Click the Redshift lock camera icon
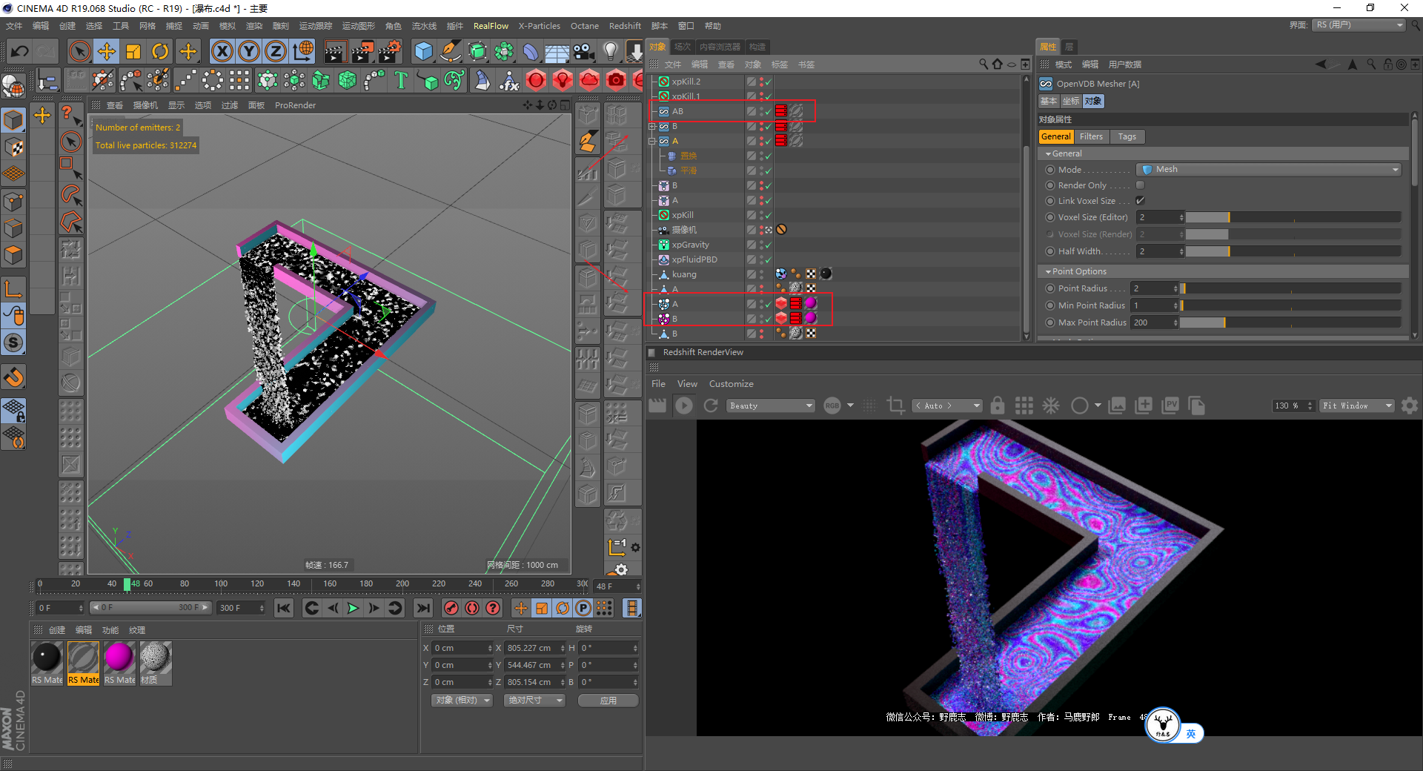This screenshot has height=771, width=1423. click(x=998, y=406)
